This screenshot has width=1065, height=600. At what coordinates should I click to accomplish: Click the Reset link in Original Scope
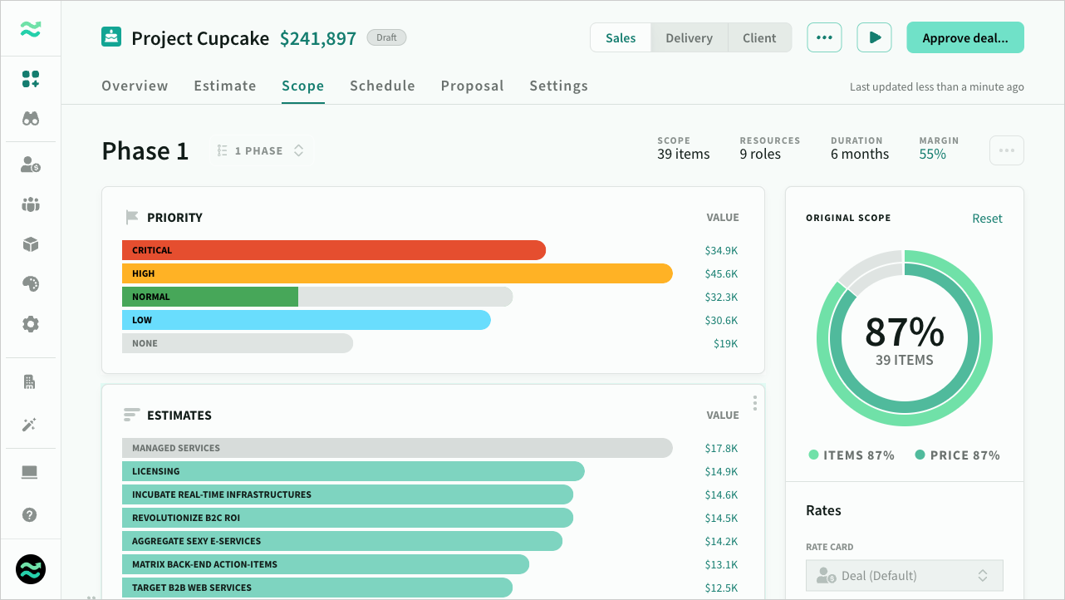coord(987,218)
